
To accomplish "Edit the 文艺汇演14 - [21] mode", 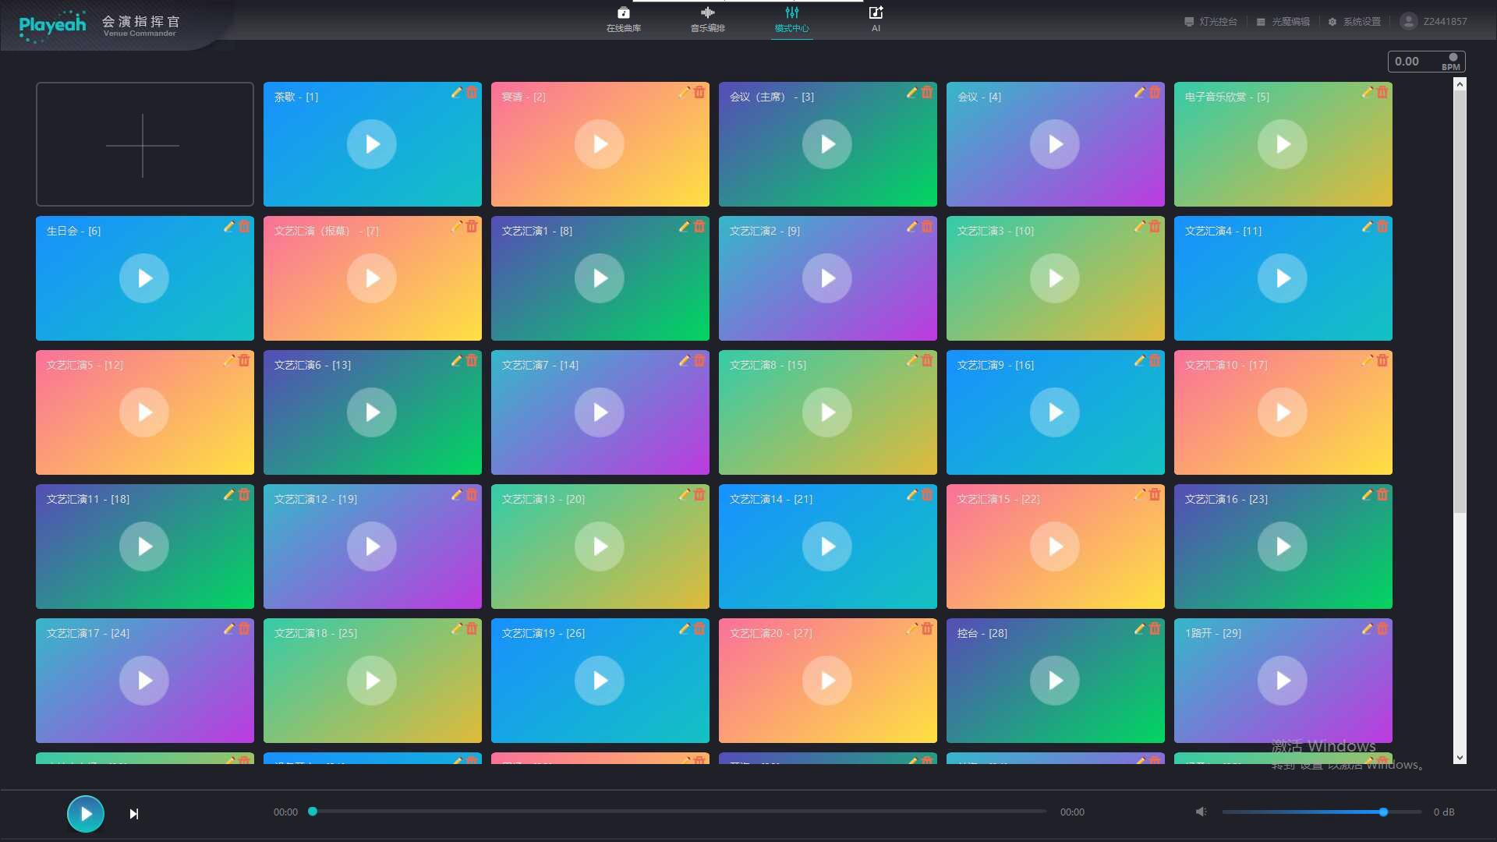I will [x=912, y=495].
